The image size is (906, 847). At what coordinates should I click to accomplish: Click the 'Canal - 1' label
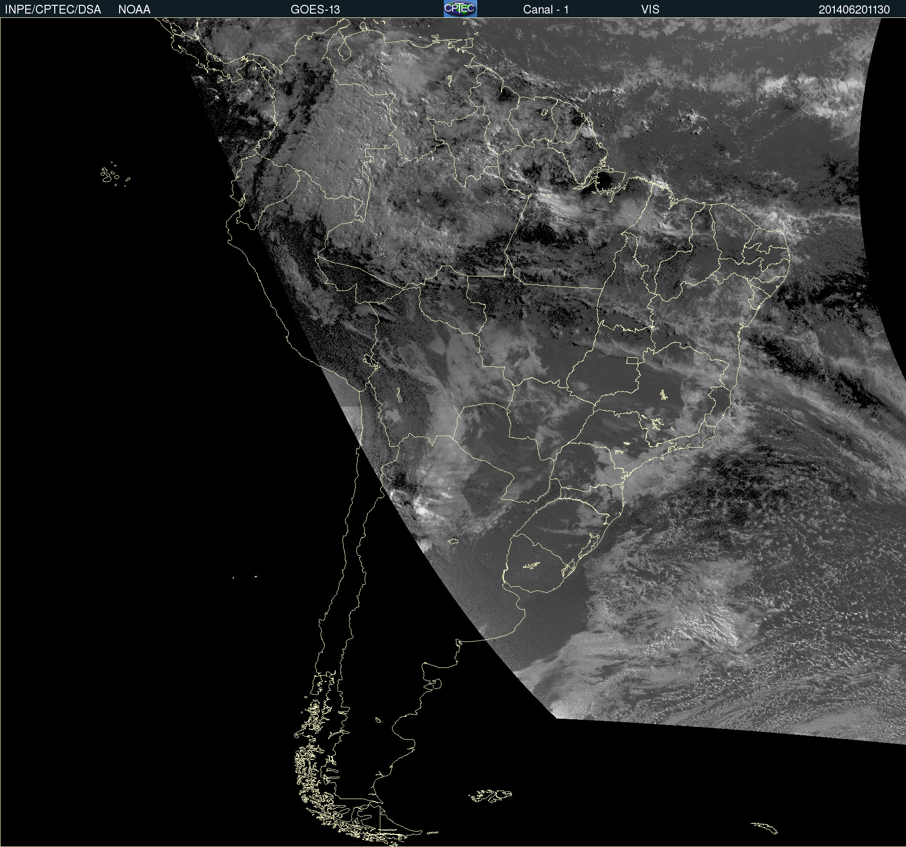pos(546,10)
